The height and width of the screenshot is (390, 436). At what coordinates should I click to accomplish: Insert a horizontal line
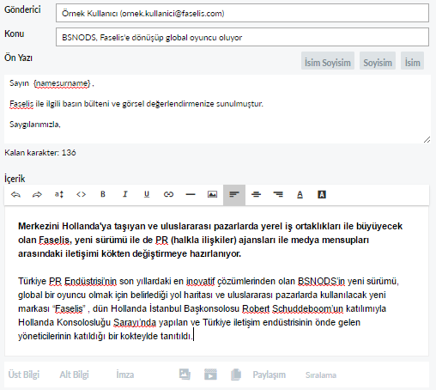click(191, 195)
